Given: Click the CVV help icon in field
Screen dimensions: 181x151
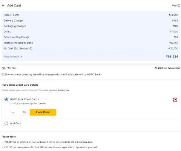Looking at the screenshot, I should click(x=25, y=112).
